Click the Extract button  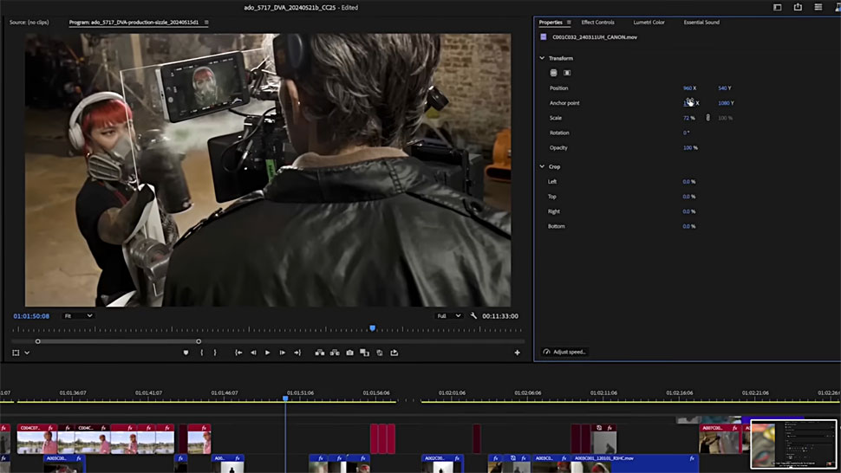335,353
